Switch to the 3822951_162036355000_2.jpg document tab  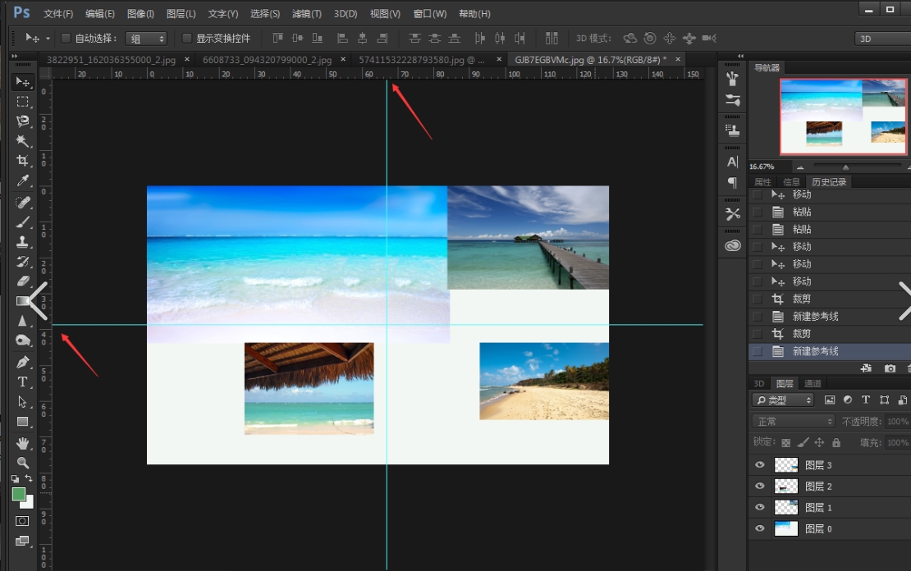click(x=111, y=60)
